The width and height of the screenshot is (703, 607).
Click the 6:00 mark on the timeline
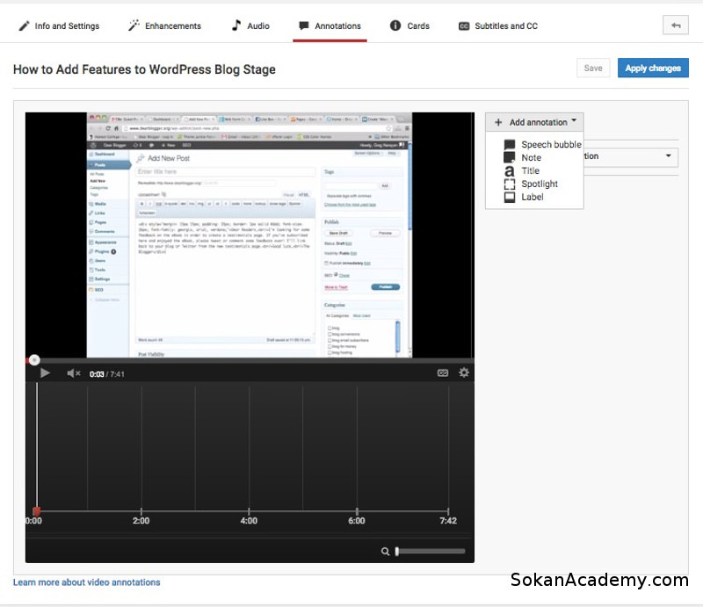pyautogui.click(x=357, y=521)
